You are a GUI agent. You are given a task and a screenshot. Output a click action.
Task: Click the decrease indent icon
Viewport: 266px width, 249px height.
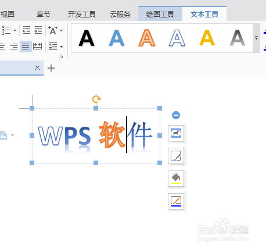click(26, 30)
